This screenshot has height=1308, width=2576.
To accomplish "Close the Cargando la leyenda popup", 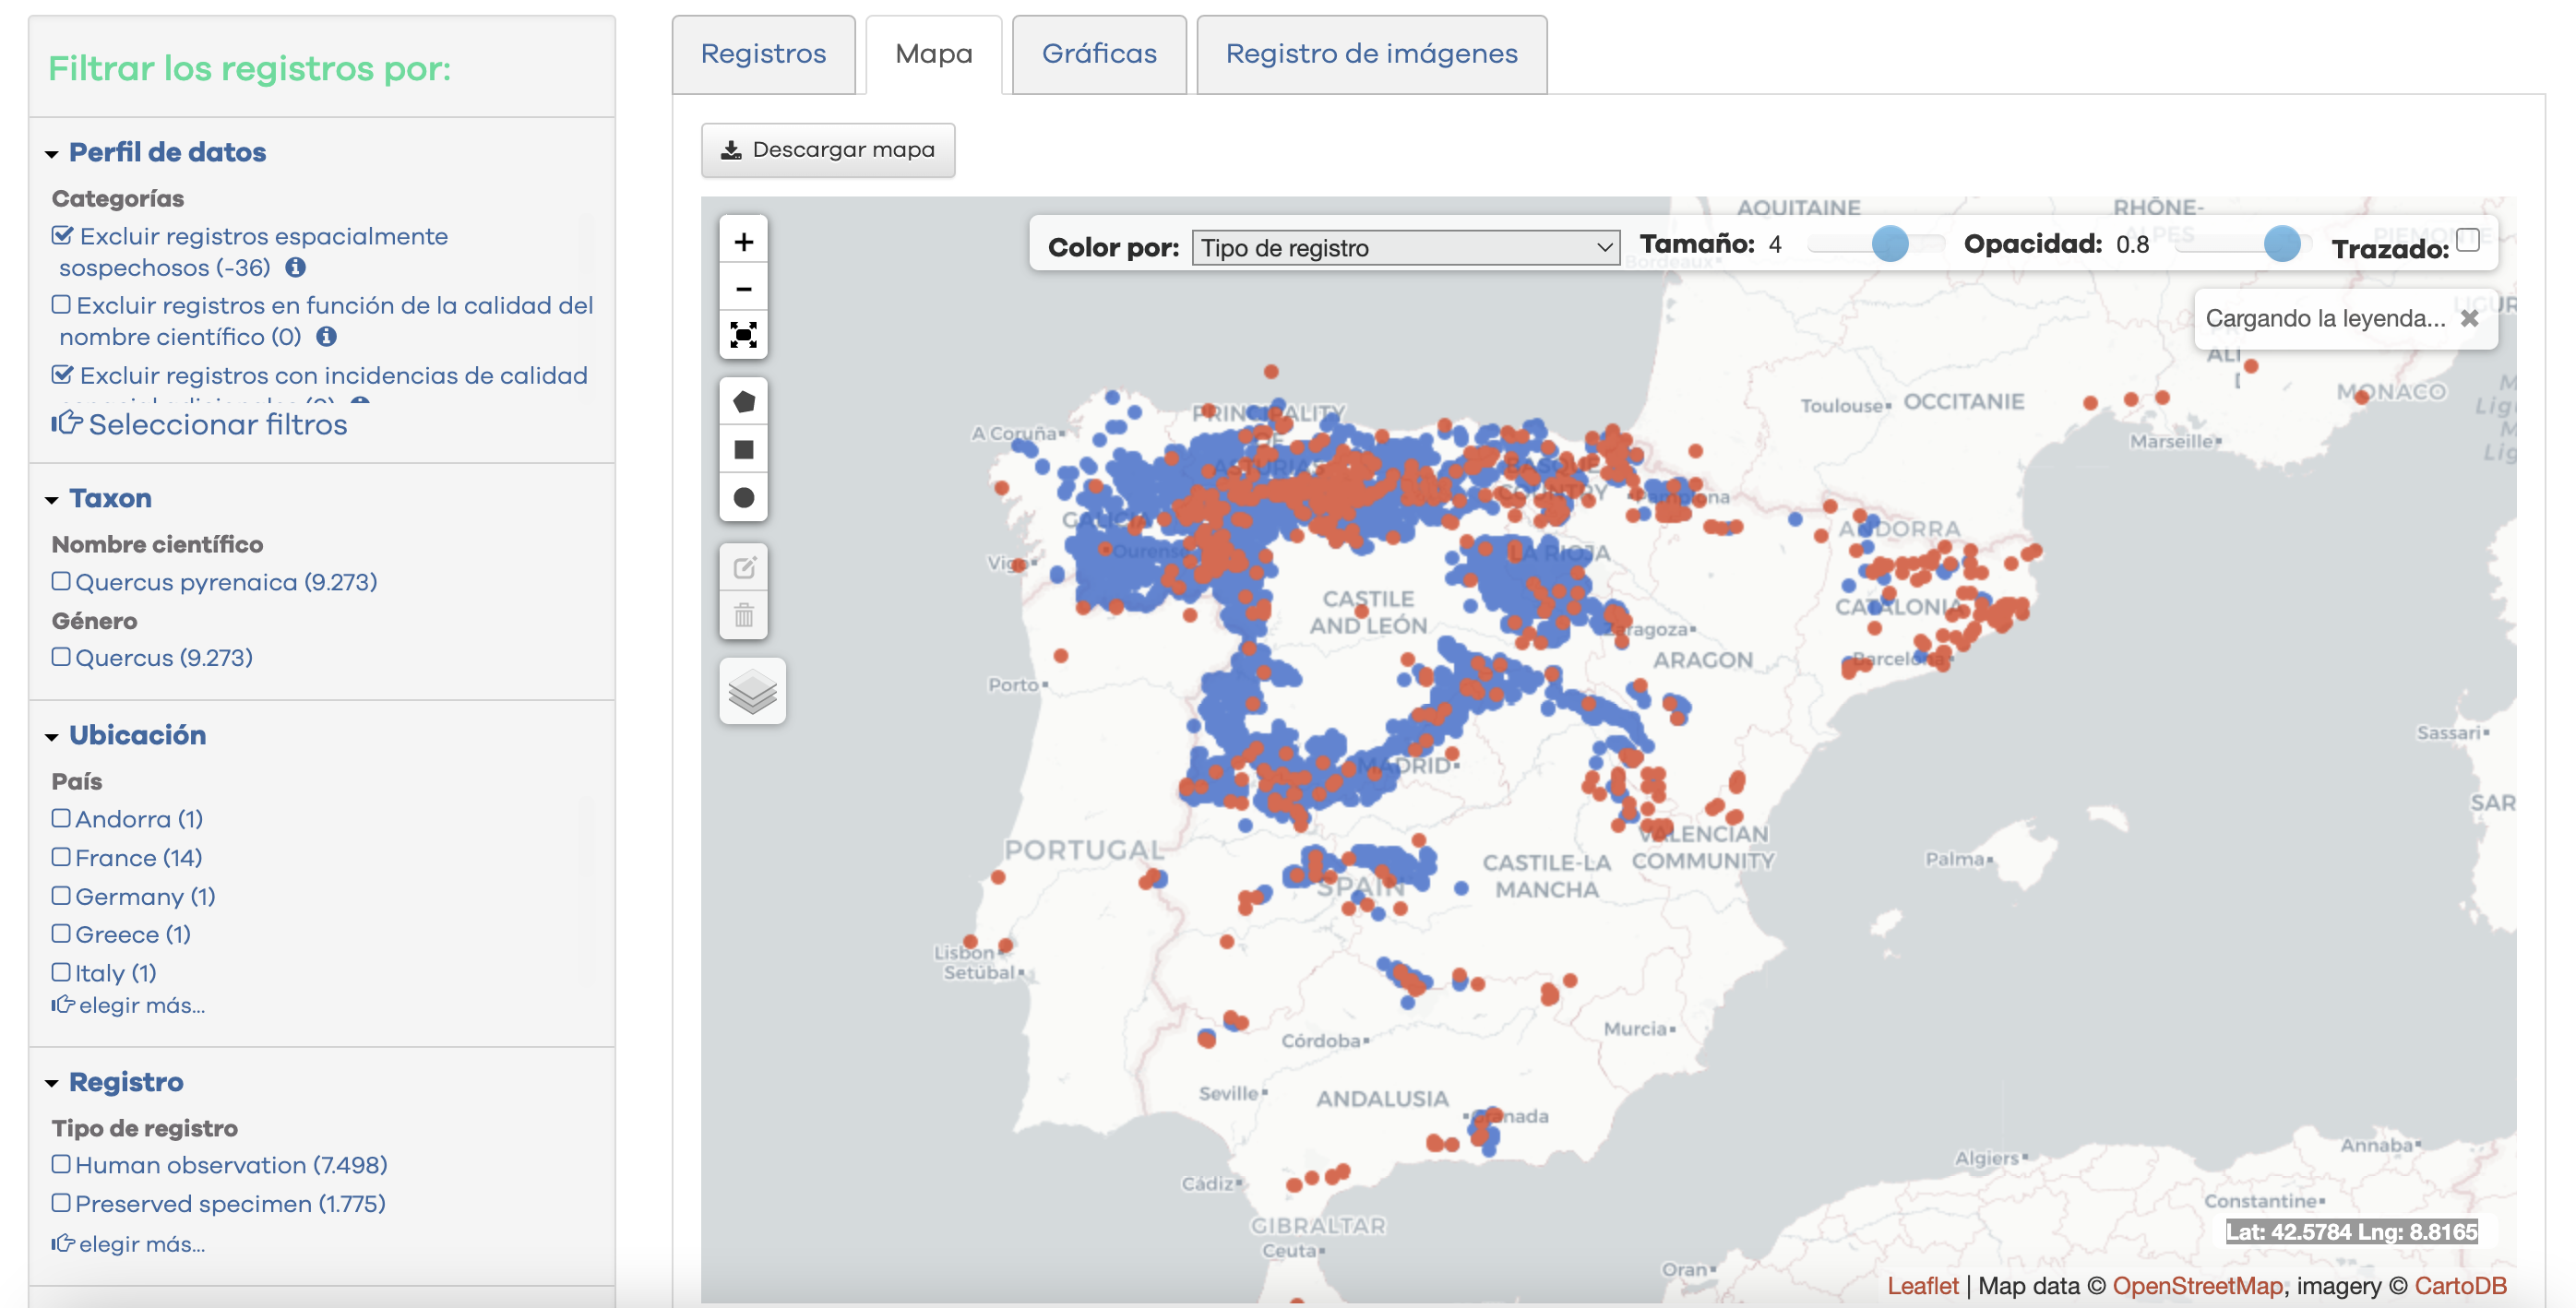I will (x=2469, y=318).
